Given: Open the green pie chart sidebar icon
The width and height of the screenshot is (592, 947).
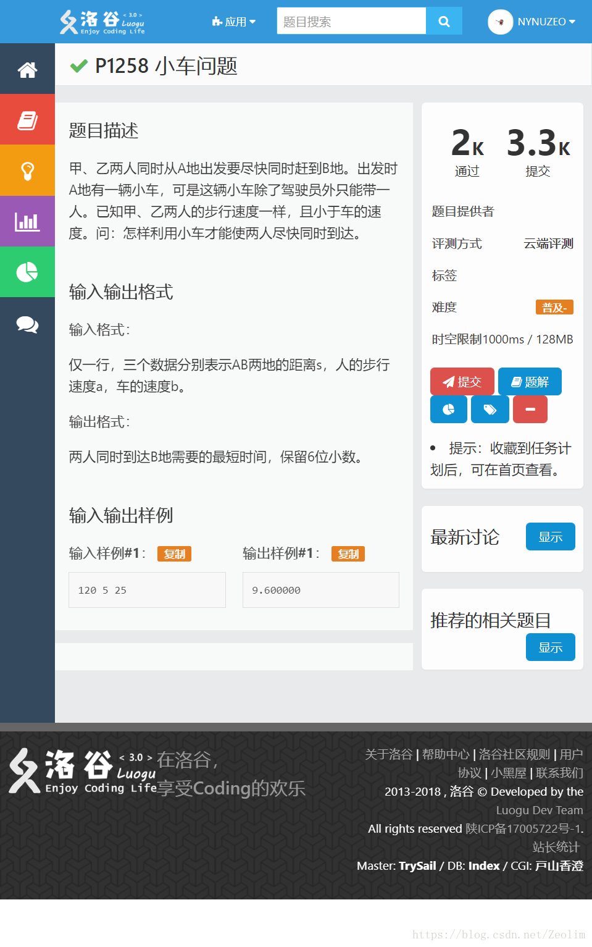Looking at the screenshot, I should click(27, 272).
